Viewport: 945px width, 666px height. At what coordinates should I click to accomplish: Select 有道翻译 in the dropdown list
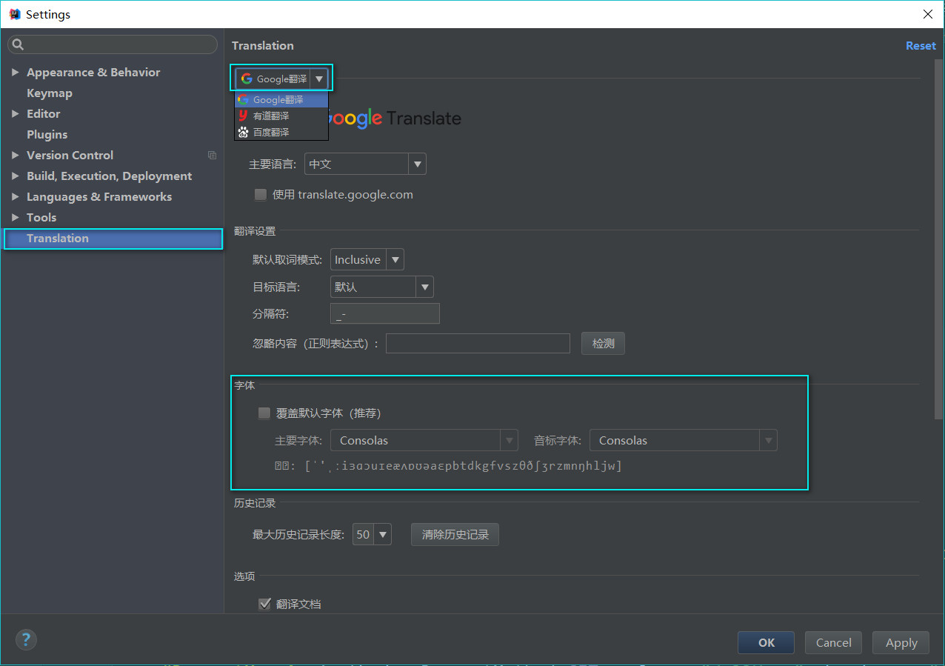281,116
